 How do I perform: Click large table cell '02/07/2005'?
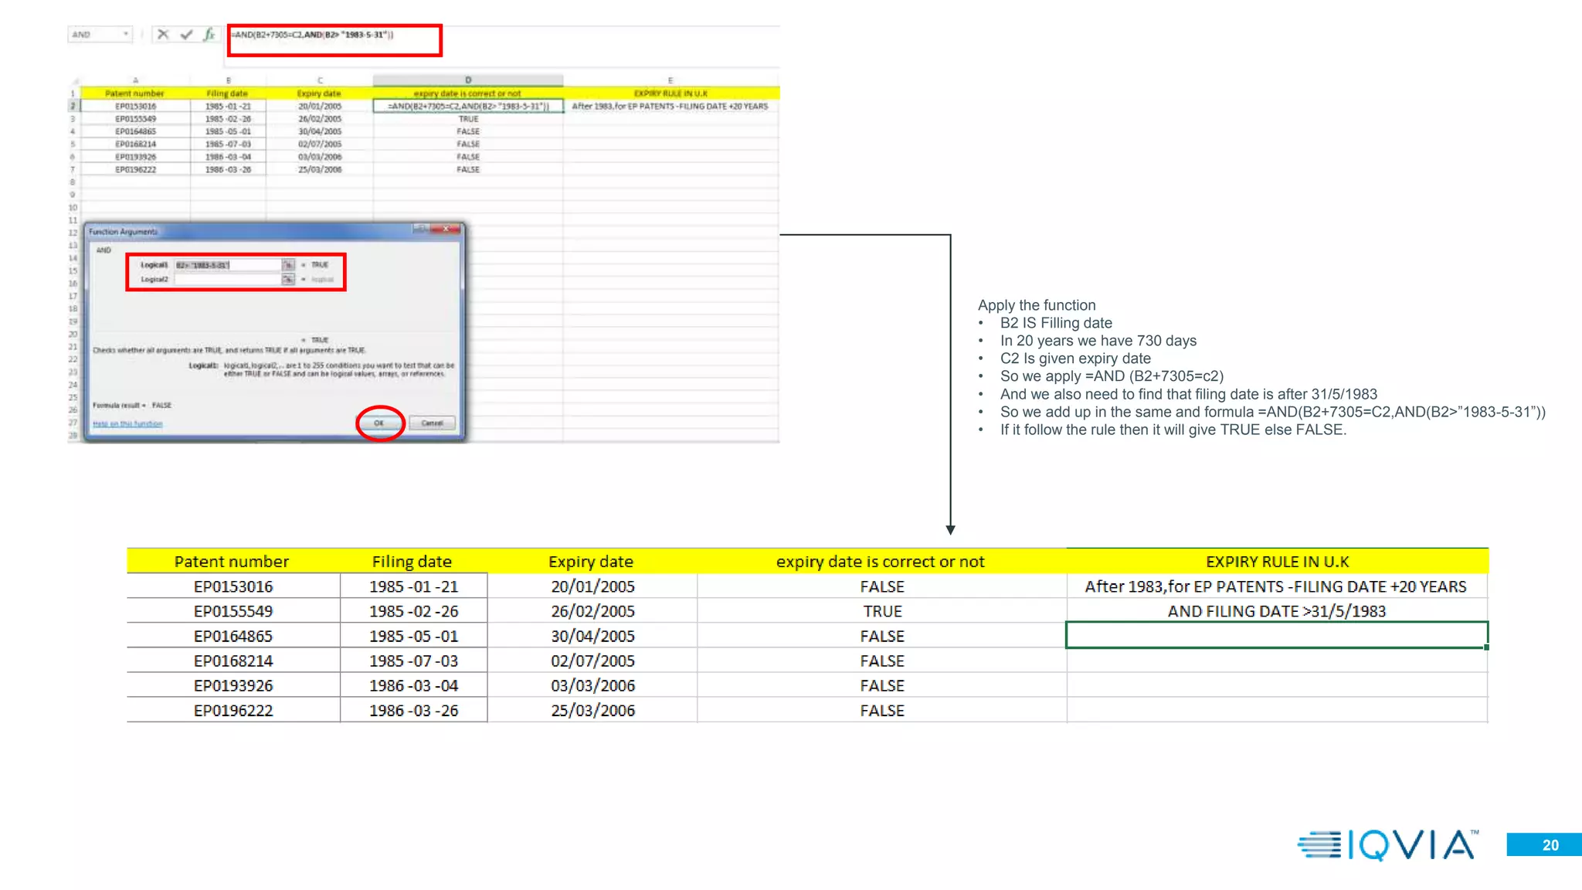592,661
